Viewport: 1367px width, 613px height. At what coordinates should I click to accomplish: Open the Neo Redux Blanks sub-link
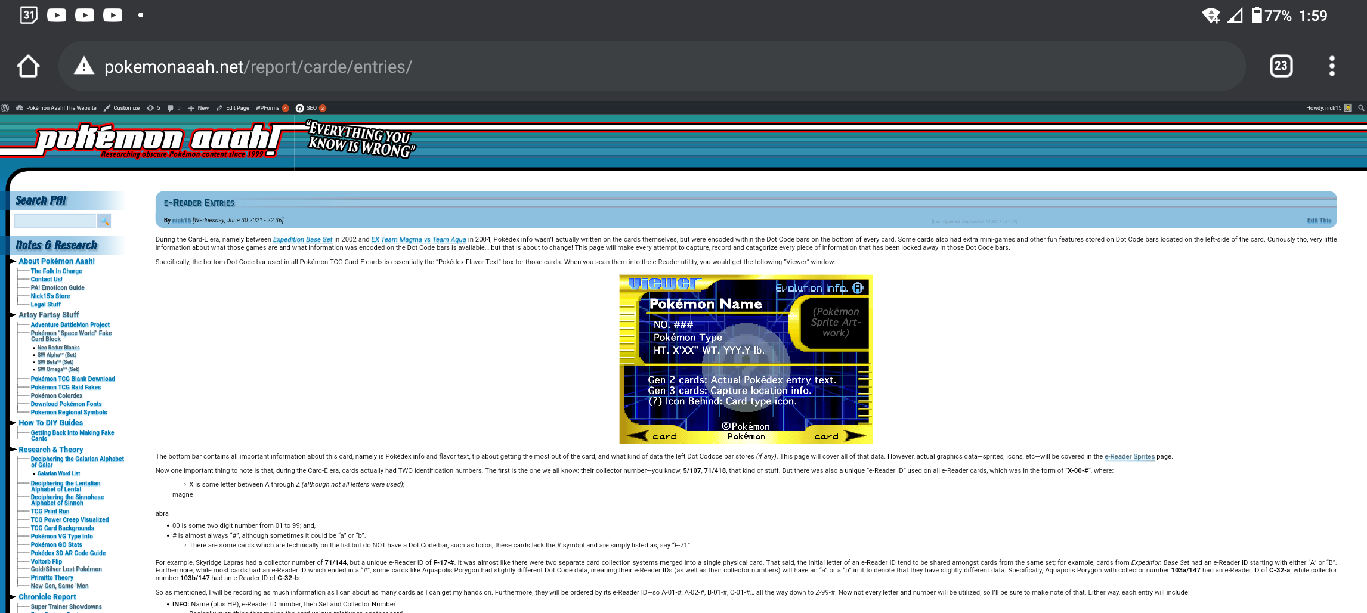58,348
